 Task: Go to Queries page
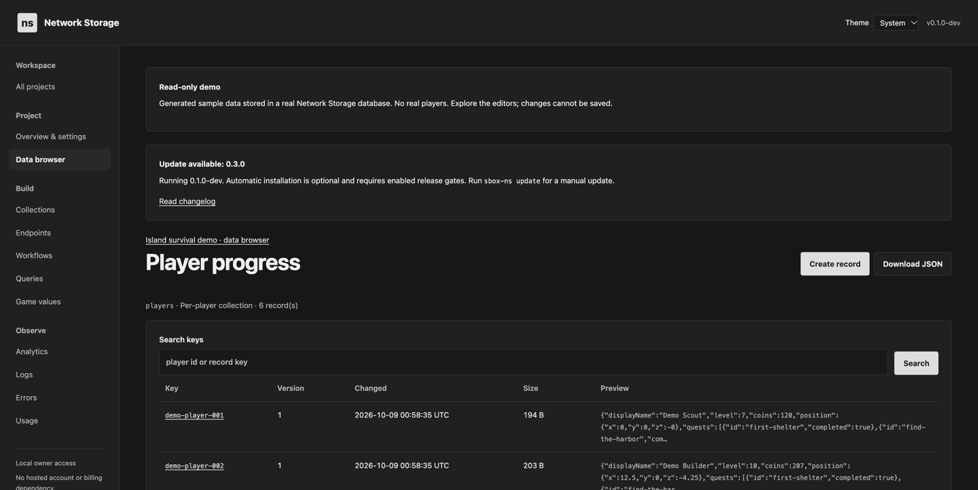(x=29, y=279)
